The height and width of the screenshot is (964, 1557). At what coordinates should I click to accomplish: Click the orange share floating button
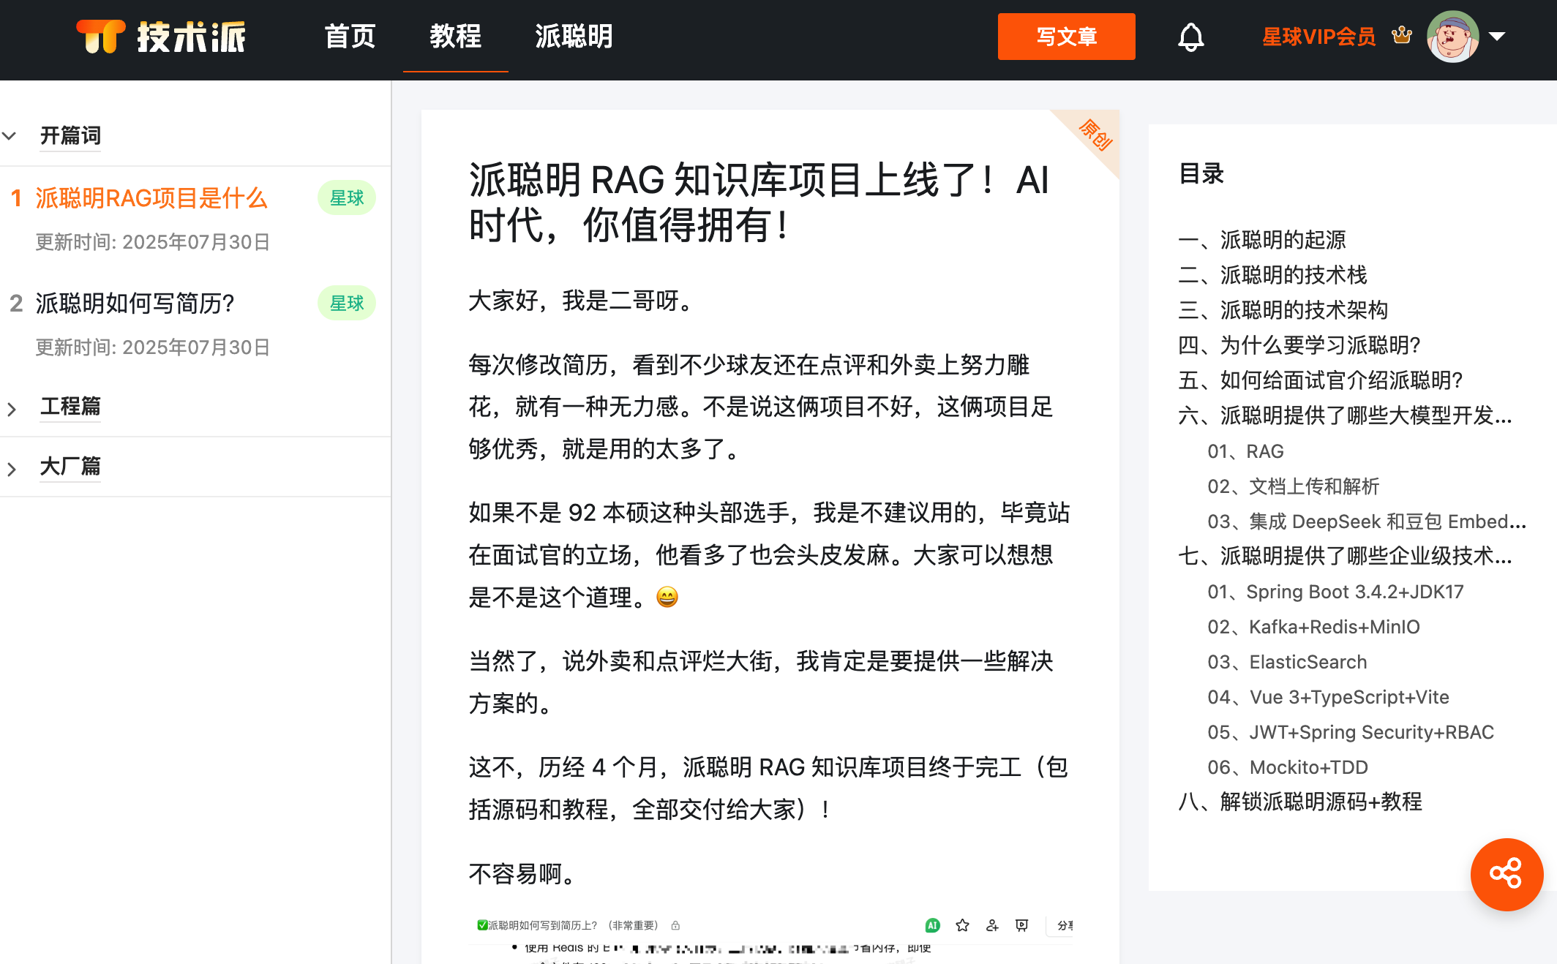click(1507, 874)
